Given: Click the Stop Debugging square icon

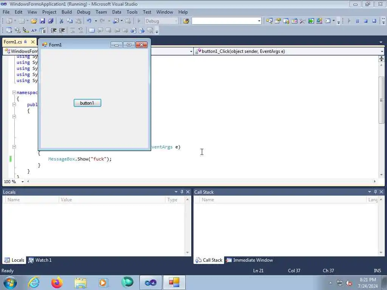Looking at the screenshot, I should tap(366, 21).
